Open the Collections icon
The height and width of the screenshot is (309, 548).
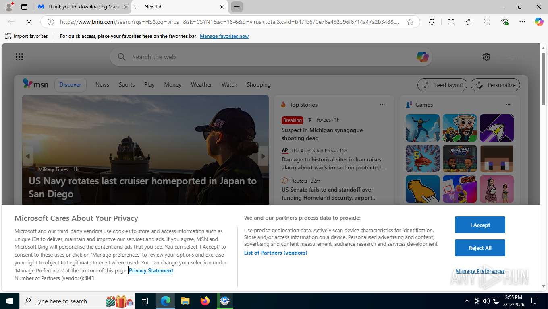(487, 22)
